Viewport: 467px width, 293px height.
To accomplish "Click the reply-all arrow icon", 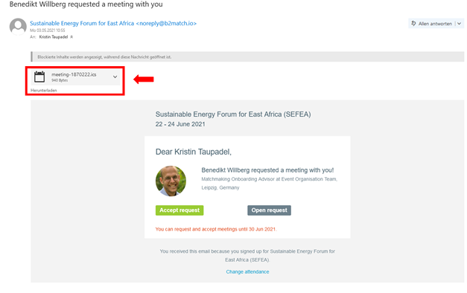I will click(x=413, y=23).
